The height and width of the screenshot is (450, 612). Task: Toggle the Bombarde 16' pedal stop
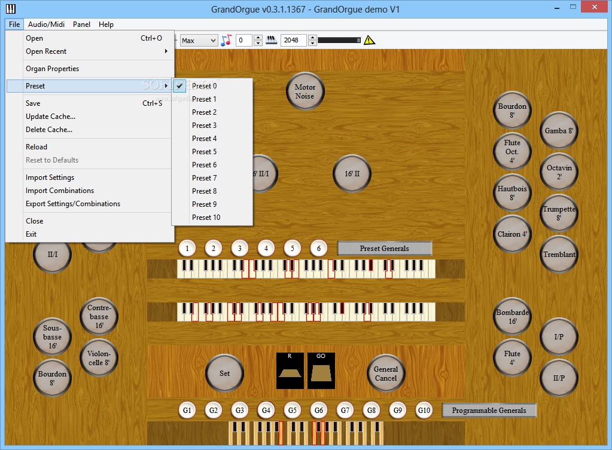coord(512,317)
